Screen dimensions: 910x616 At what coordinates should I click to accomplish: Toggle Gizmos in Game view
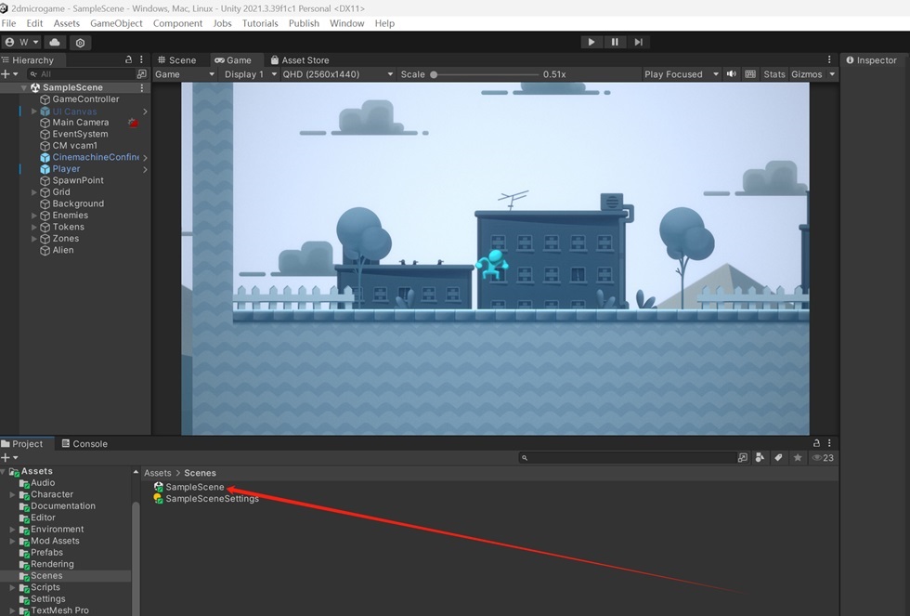coord(806,74)
